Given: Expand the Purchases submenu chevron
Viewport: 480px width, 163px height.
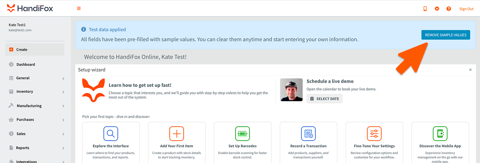Looking at the screenshot, I should click(63, 120).
